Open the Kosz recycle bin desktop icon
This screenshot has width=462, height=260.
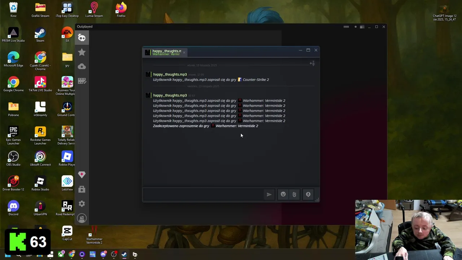coord(13,10)
